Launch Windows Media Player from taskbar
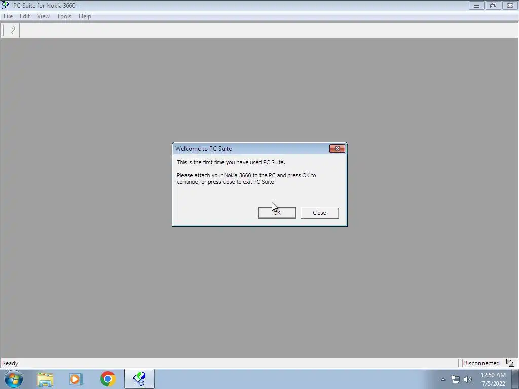The height and width of the screenshot is (389, 519). (x=76, y=379)
